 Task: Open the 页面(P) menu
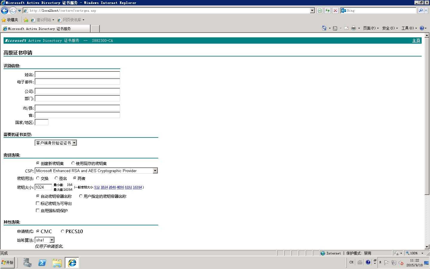point(371,28)
